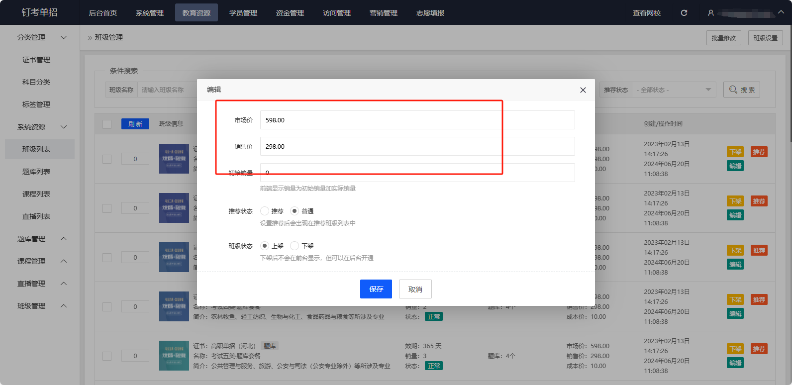Click the 取消 button in dialog
The image size is (792, 385).
[415, 289]
